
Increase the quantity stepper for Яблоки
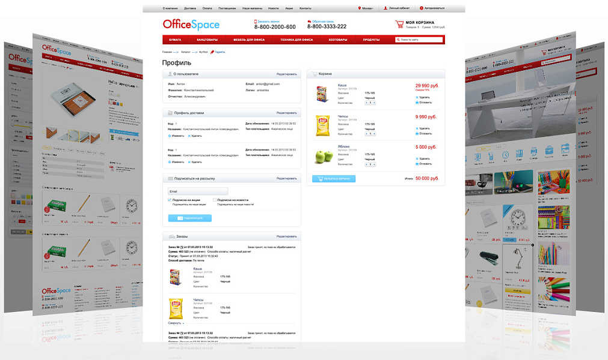(374, 164)
